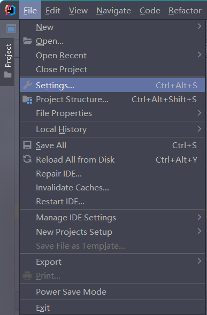This screenshot has height=315, width=207.
Task: Click the blue window icon below the logo
Action: coord(11,29)
